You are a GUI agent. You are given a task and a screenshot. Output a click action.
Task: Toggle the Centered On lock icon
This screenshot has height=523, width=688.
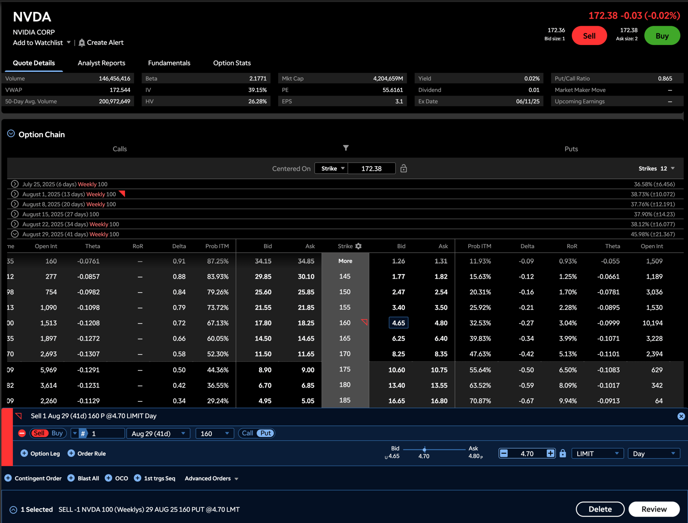pyautogui.click(x=403, y=168)
